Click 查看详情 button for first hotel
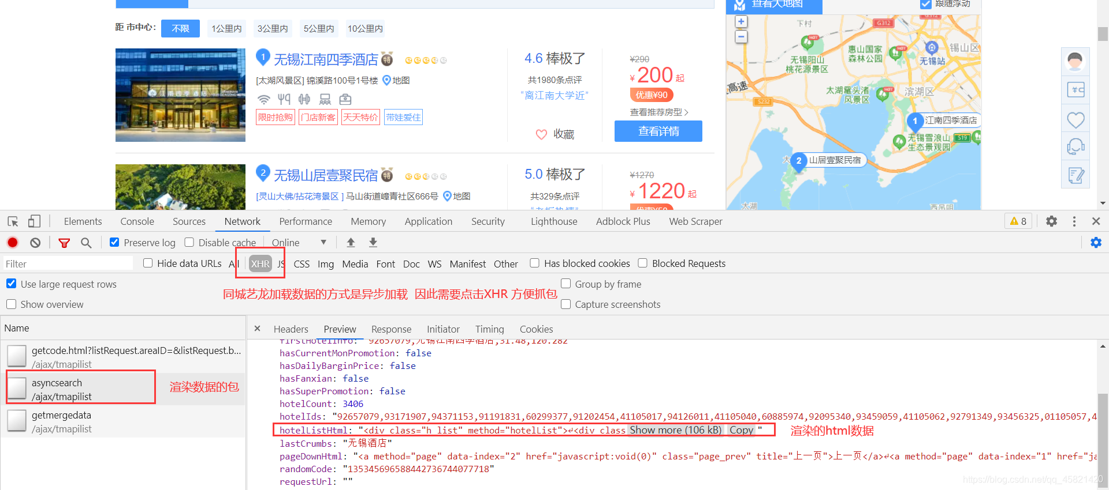Screen dimensions: 1109x490 658,131
